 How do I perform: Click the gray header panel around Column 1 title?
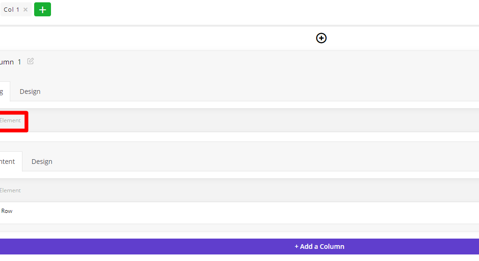(x=239, y=66)
